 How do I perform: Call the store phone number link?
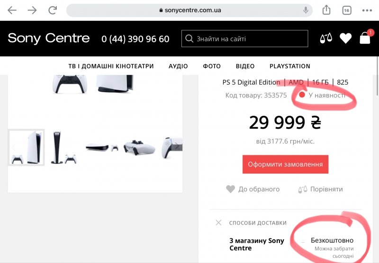click(135, 39)
